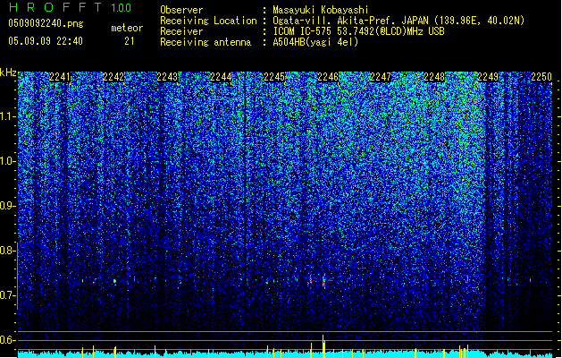Viewport: 562px width, 358px height.
Task: Click the 1.0 kHz axis tick label
Action: click(x=7, y=161)
